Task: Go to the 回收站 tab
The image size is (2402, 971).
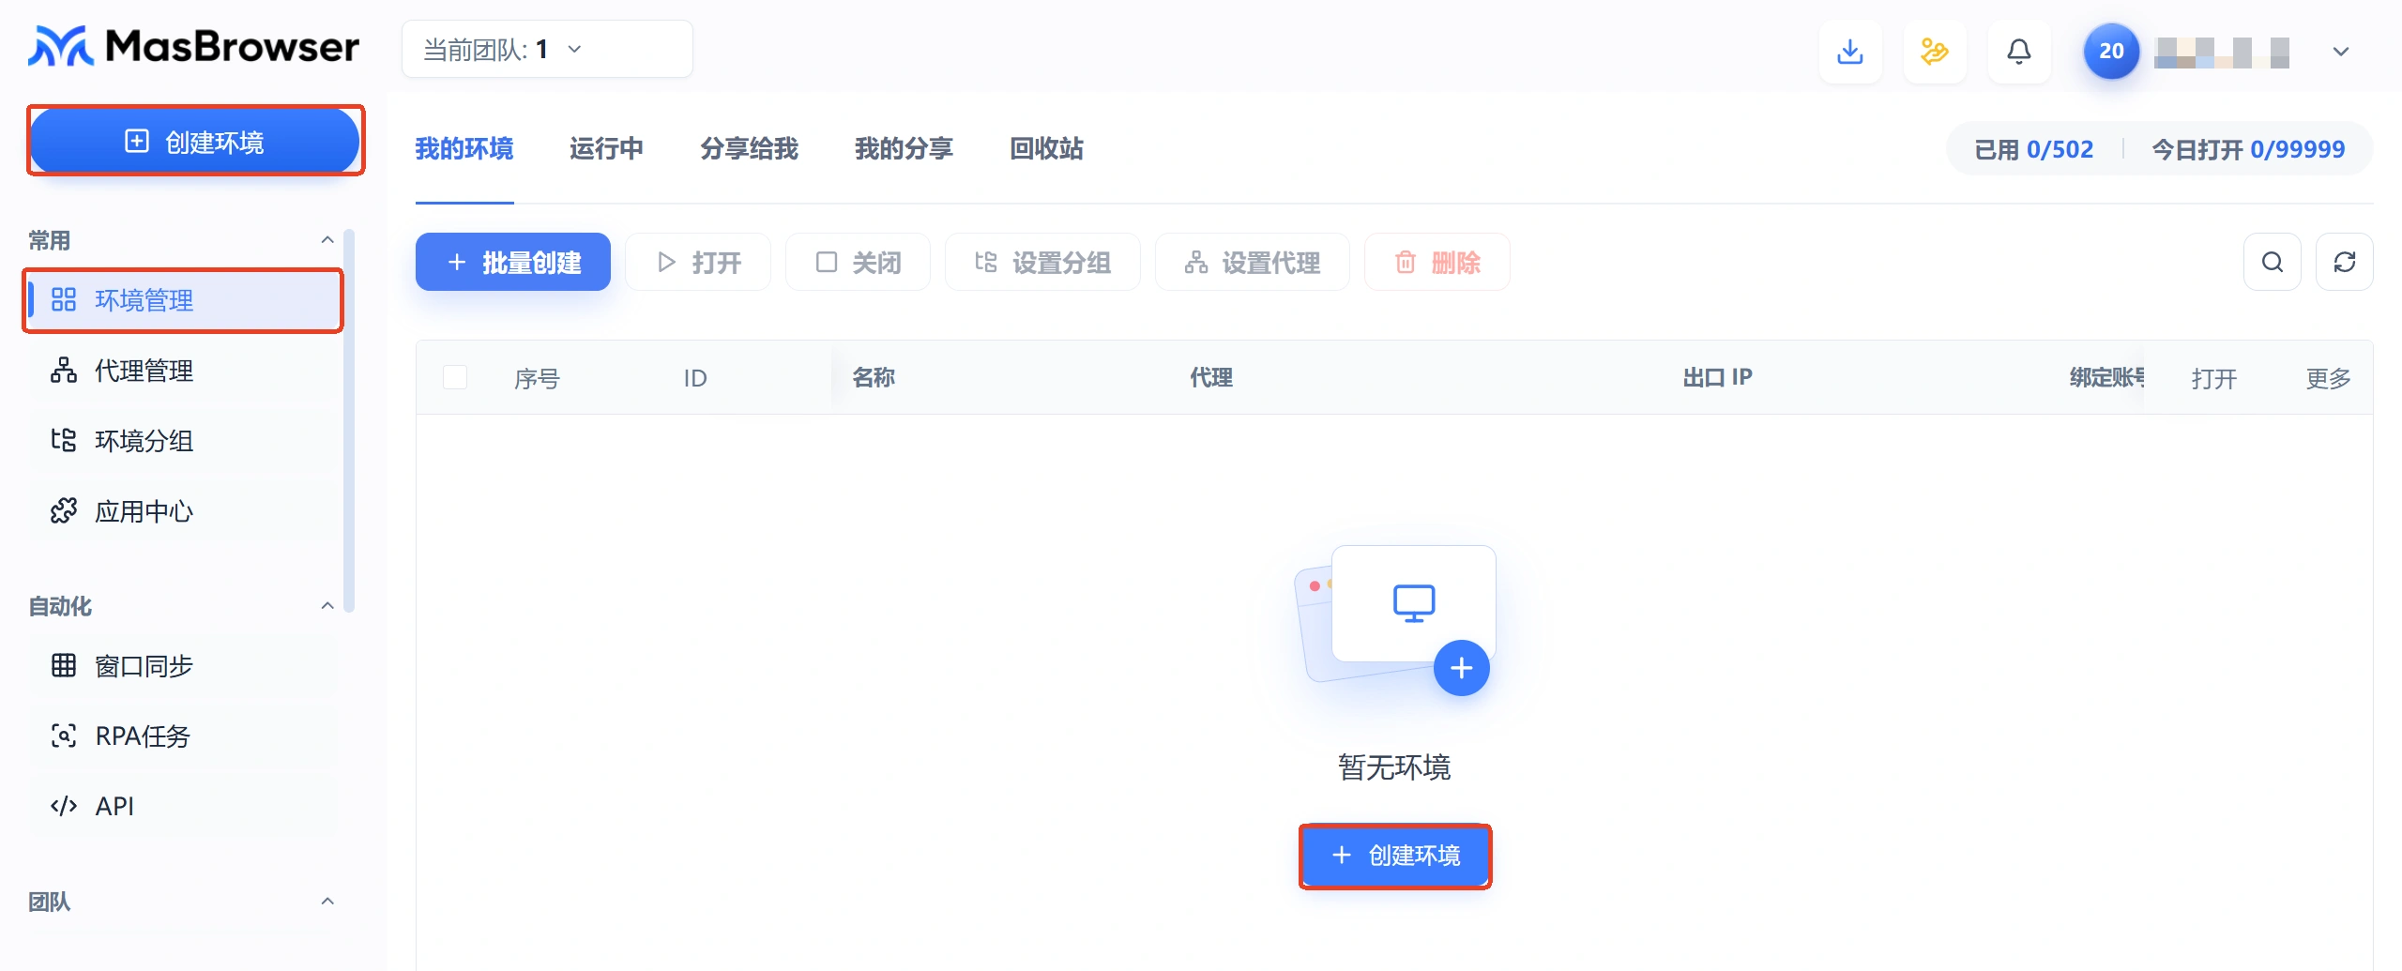Action: pyautogui.click(x=1046, y=148)
